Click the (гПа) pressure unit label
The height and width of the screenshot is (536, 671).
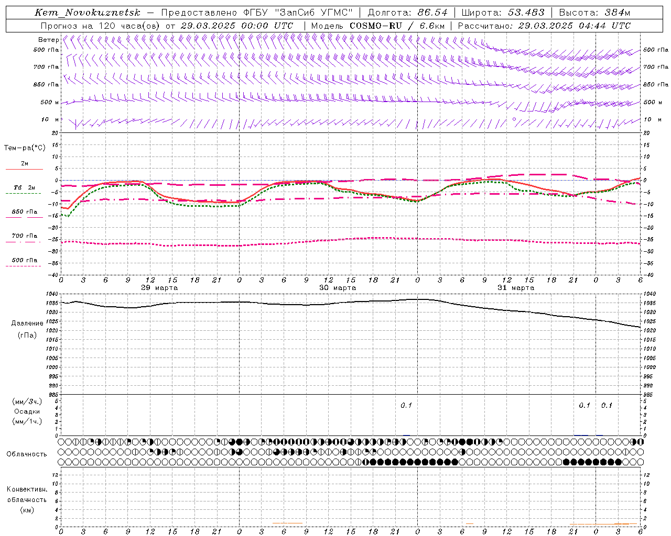tap(27, 336)
